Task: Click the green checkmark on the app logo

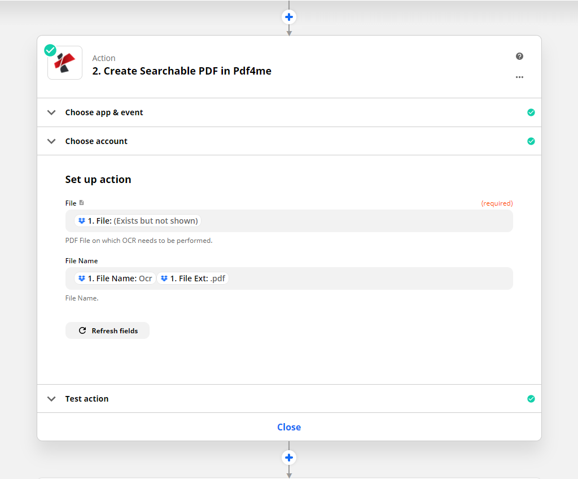Action: [x=50, y=50]
